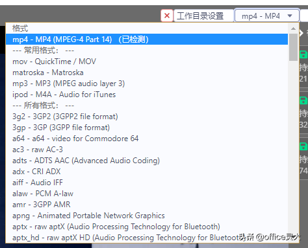Choose 3gp - 3GP file format

point(147,128)
